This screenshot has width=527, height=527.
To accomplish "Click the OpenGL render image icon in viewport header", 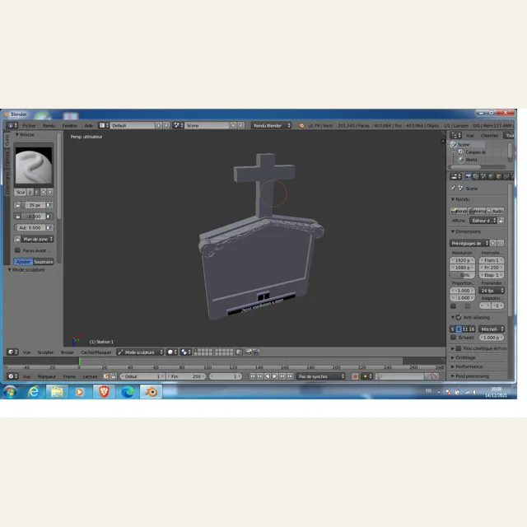I will [249, 352].
